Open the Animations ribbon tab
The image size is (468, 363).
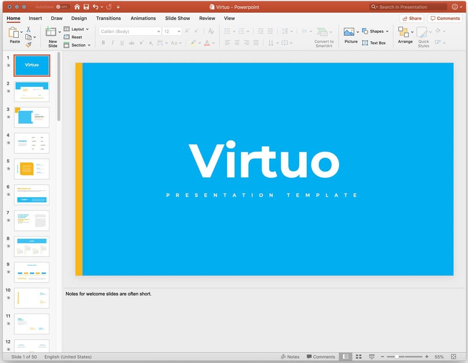[x=143, y=18]
